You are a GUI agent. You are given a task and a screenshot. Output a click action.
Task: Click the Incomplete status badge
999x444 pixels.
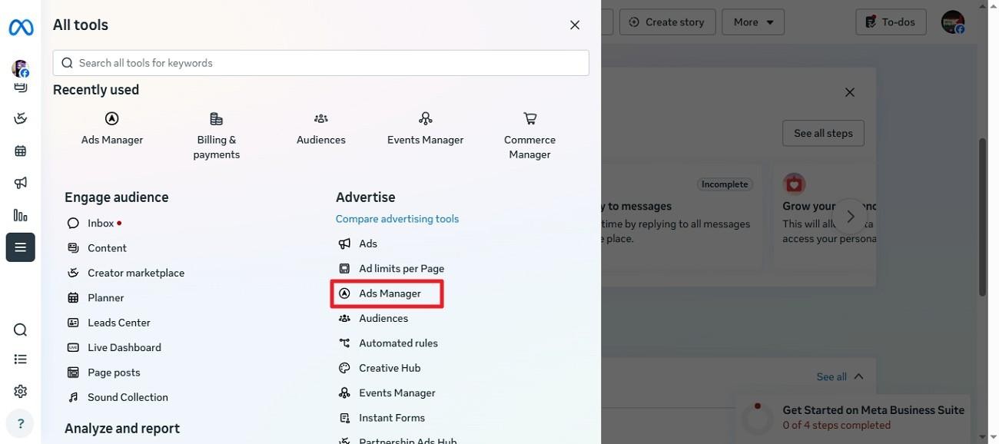tap(725, 184)
